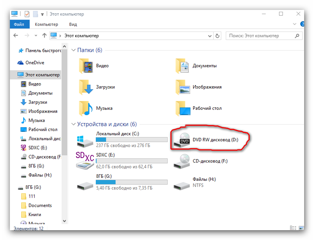Open the CD drive (F:)
This screenshot has width=314, height=240.
pos(210,161)
